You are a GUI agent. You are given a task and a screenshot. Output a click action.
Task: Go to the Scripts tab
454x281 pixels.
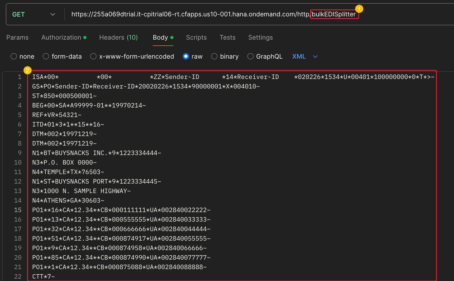point(196,38)
